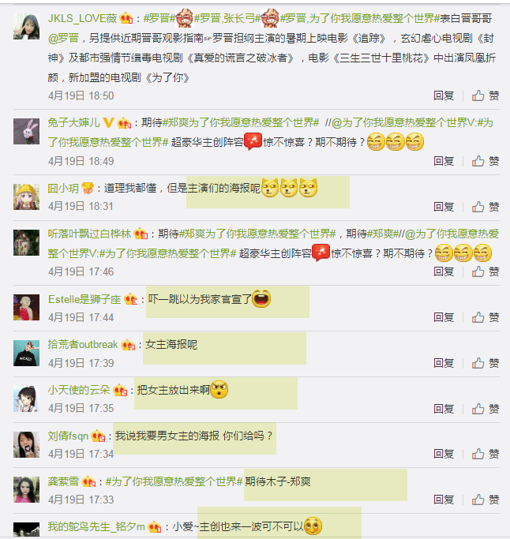Reply (回复) to 龚萦雪's comment
The height and width of the screenshot is (539, 510).
click(x=444, y=500)
